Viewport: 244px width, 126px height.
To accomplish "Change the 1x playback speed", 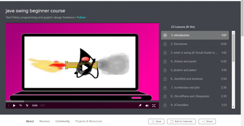I will click(x=21, y=105).
